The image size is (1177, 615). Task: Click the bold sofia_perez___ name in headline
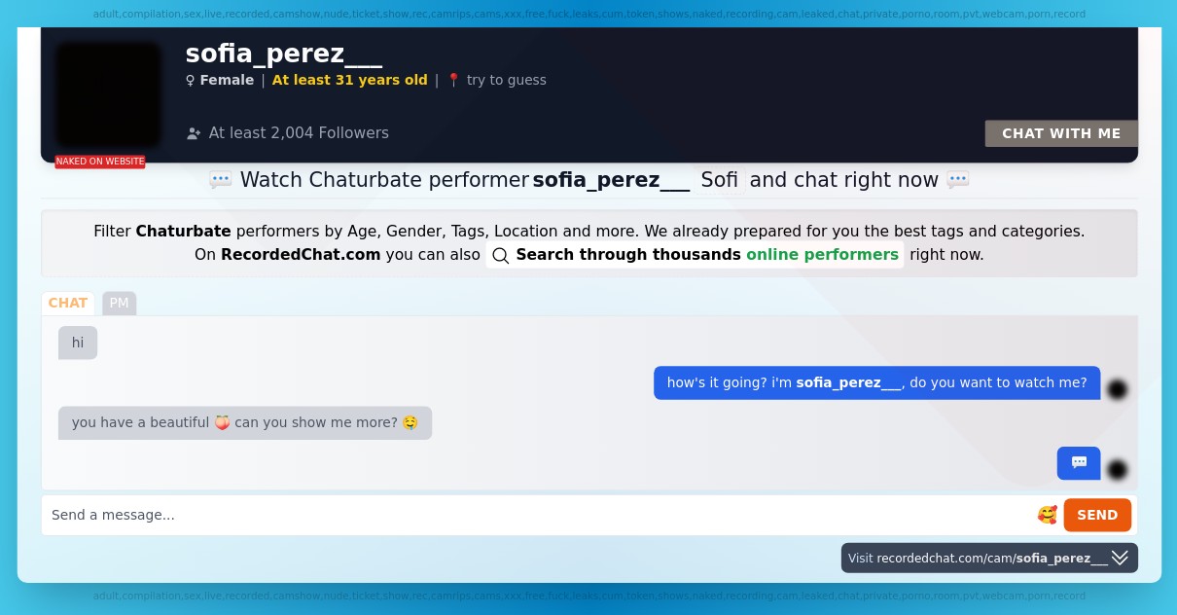(x=611, y=180)
